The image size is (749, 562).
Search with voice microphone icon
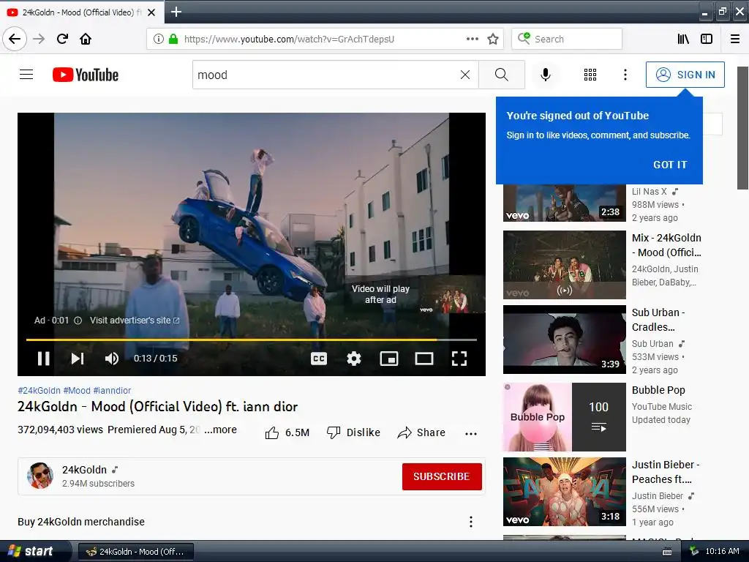click(546, 75)
